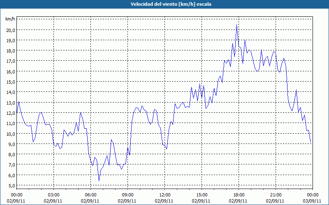
Task: Click the line's final point at the right edge
Action: click(310, 142)
